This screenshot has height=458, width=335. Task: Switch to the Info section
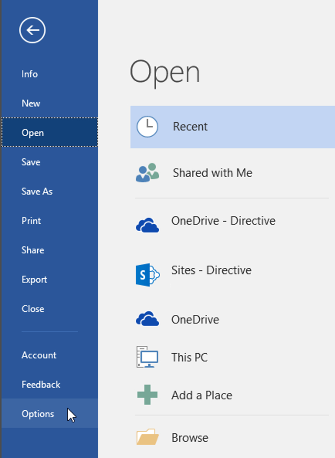[30, 74]
